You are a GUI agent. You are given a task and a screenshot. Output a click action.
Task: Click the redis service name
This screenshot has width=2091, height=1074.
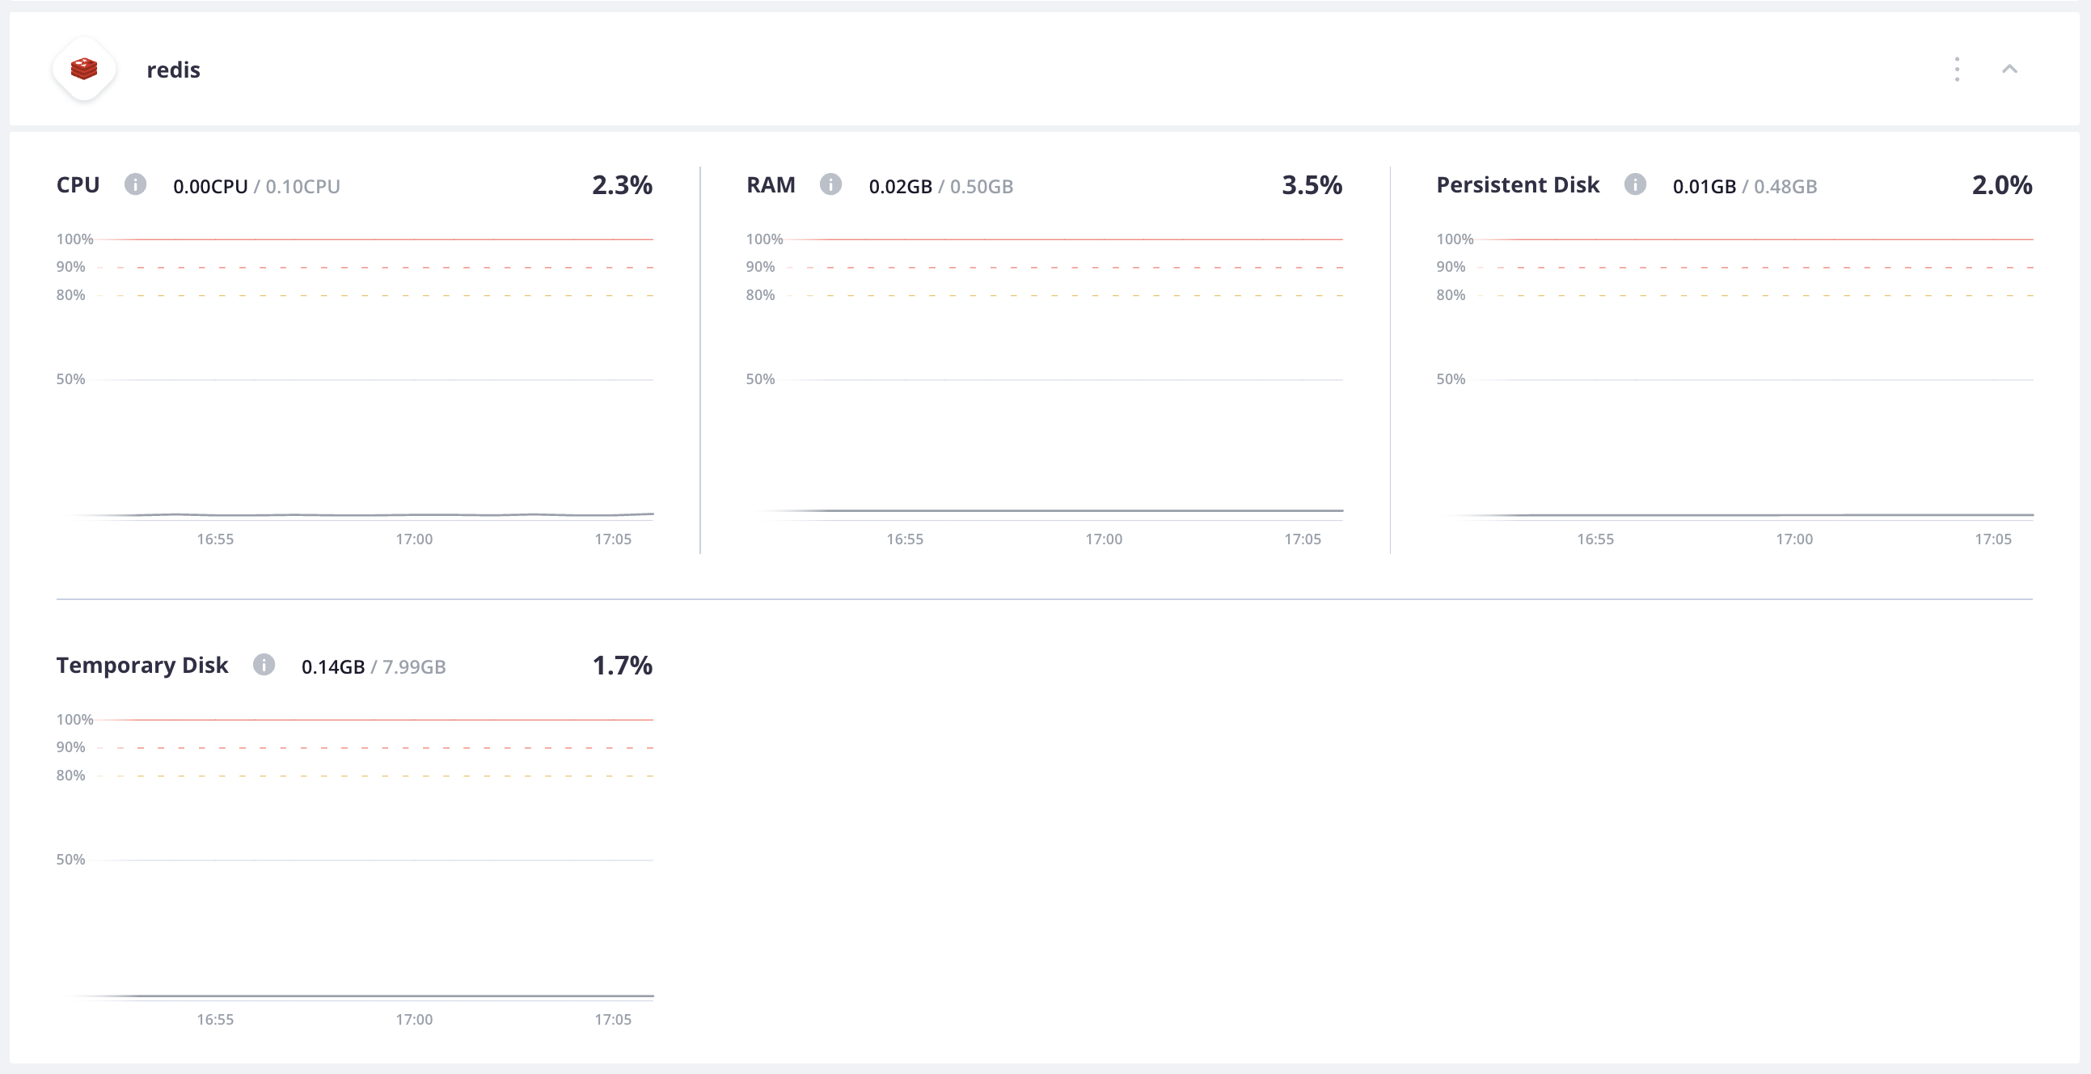click(172, 69)
